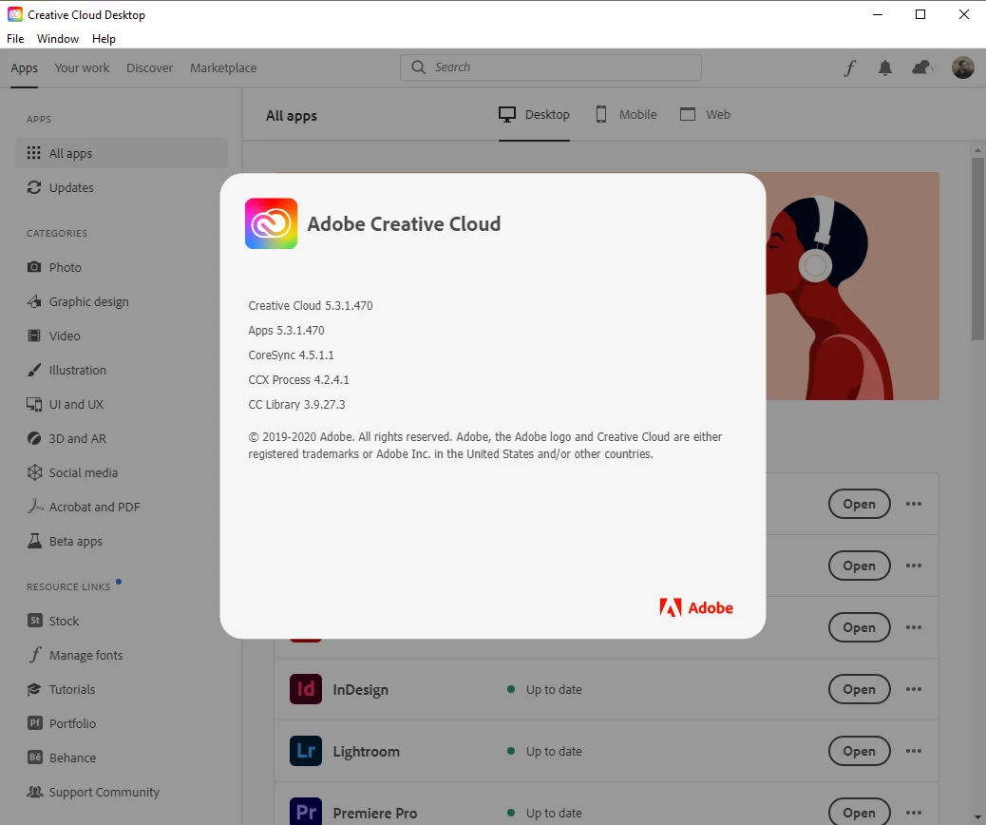Click the Tutorials graduation cap icon
The height and width of the screenshot is (825, 986).
point(34,689)
